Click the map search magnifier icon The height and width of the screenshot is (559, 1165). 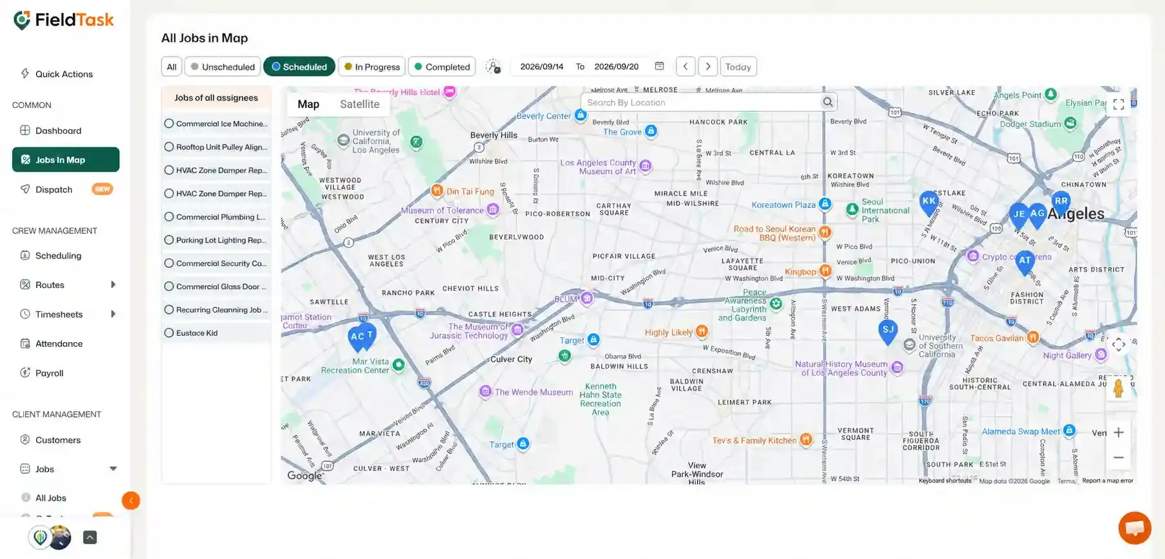click(828, 102)
